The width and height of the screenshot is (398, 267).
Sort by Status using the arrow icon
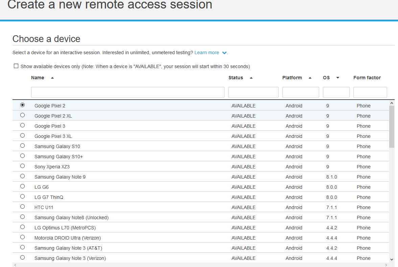click(251, 78)
